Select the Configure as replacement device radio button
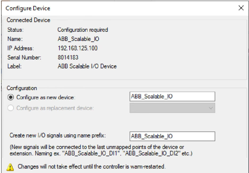 [11, 108]
